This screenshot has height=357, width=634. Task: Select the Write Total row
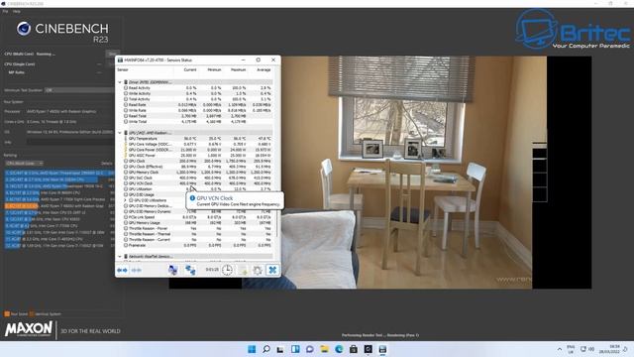(x=197, y=121)
